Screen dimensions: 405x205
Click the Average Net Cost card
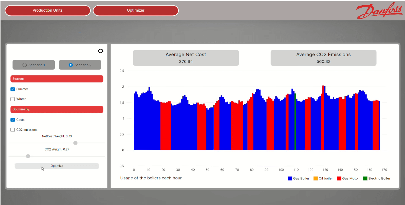point(186,58)
